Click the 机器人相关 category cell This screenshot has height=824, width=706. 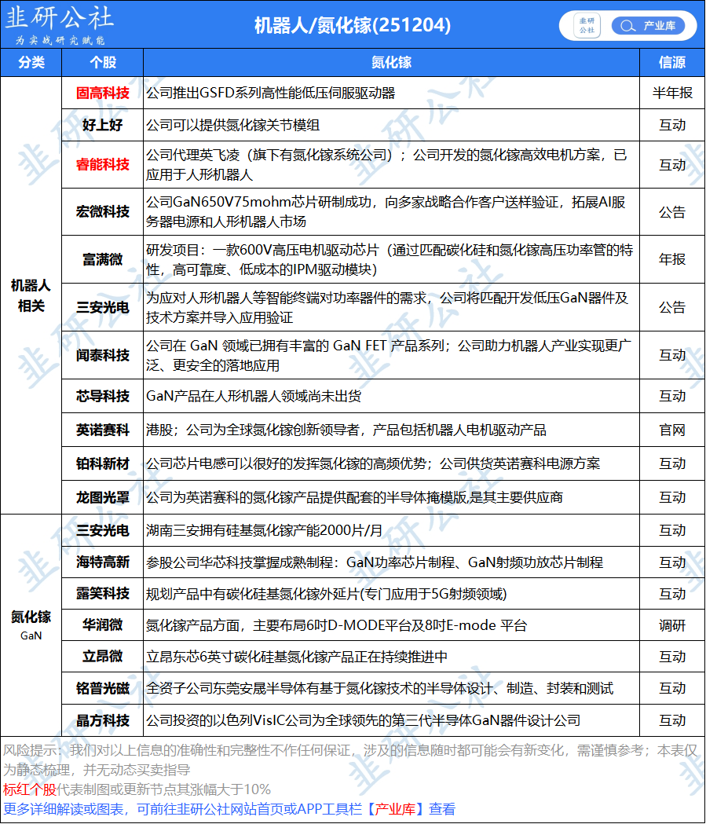pyautogui.click(x=31, y=295)
